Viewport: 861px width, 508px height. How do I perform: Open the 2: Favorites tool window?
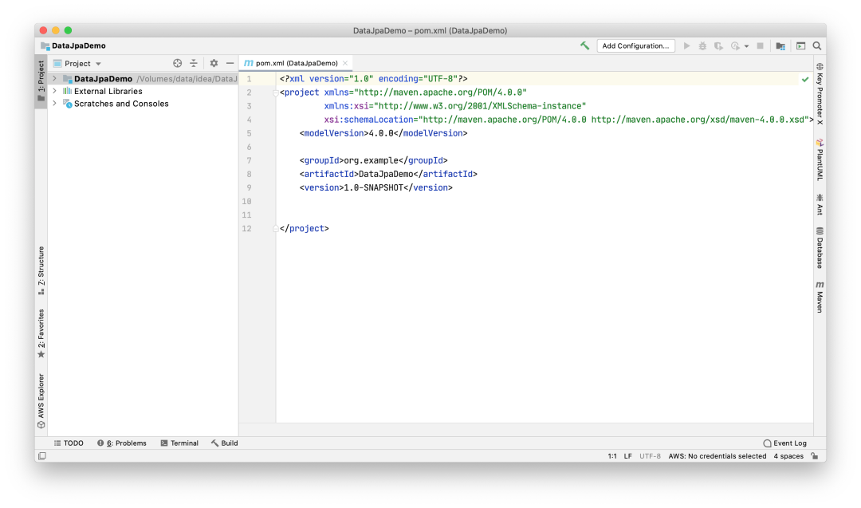tap(41, 334)
